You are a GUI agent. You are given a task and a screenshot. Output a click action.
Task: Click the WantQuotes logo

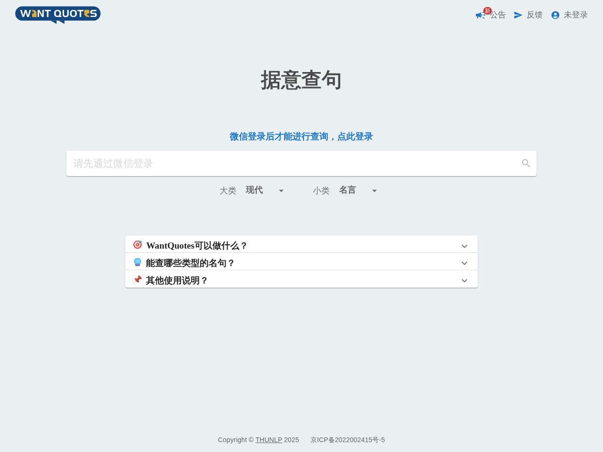click(58, 15)
